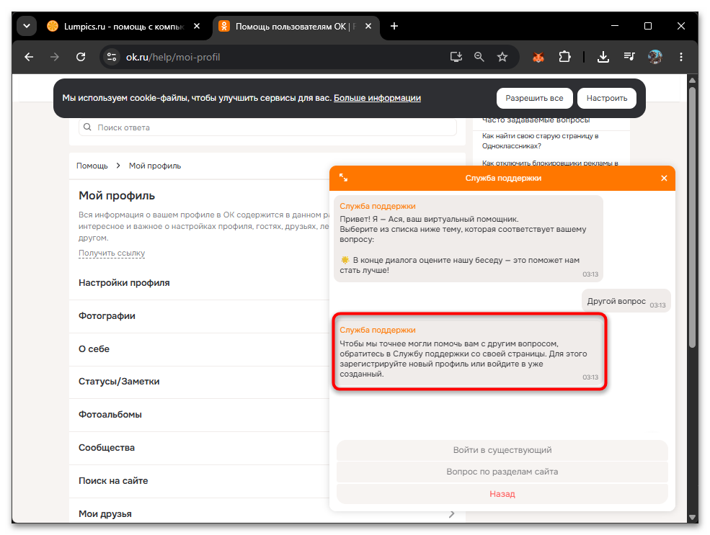Image resolution: width=710 pixels, height=535 pixels.
Task: Open site information icon in address bar
Action: point(112,57)
